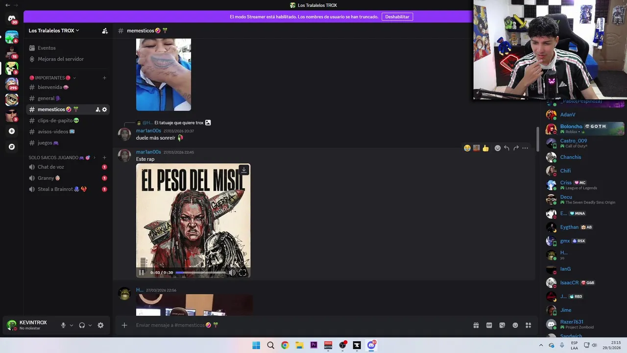Open Mejoras del servidor
Image resolution: width=627 pixels, height=353 pixels.
coord(68,59)
